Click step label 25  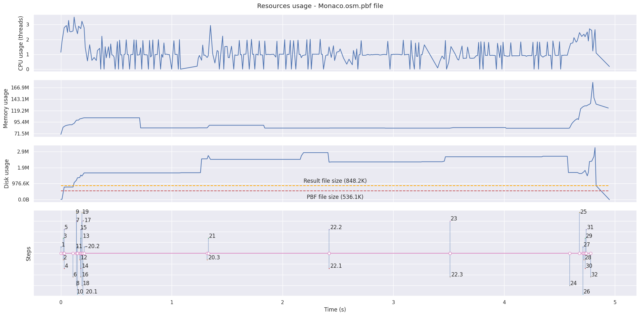[584, 212]
